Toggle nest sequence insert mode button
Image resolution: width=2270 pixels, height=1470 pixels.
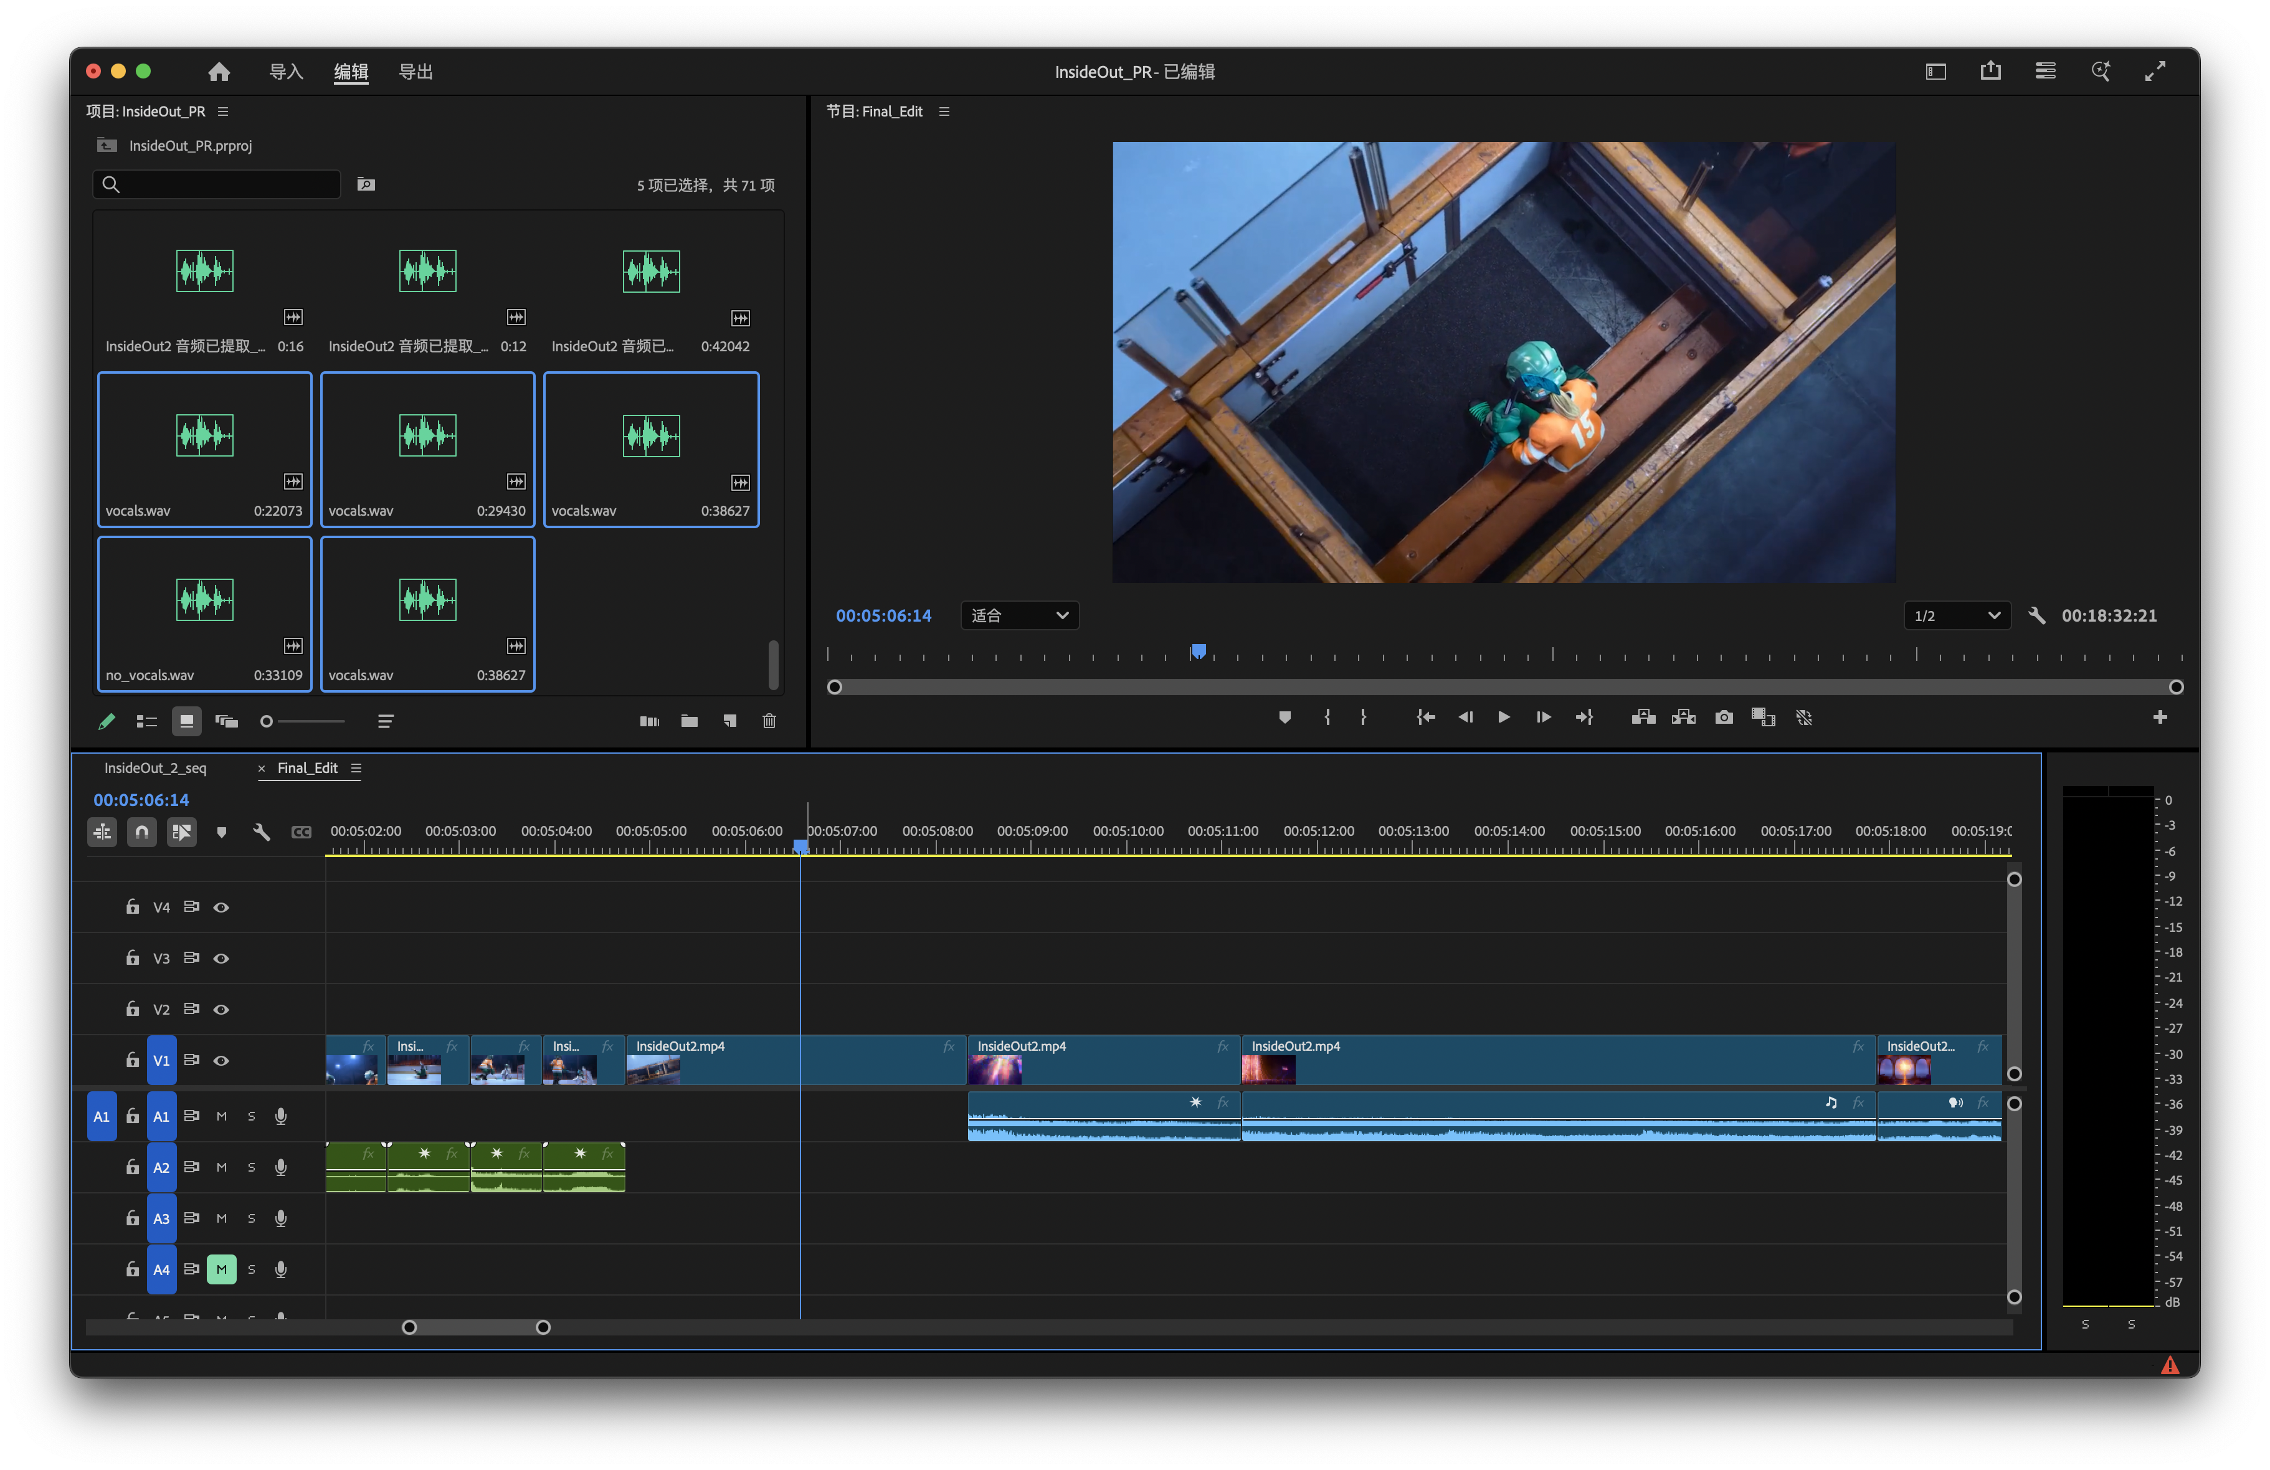click(102, 833)
